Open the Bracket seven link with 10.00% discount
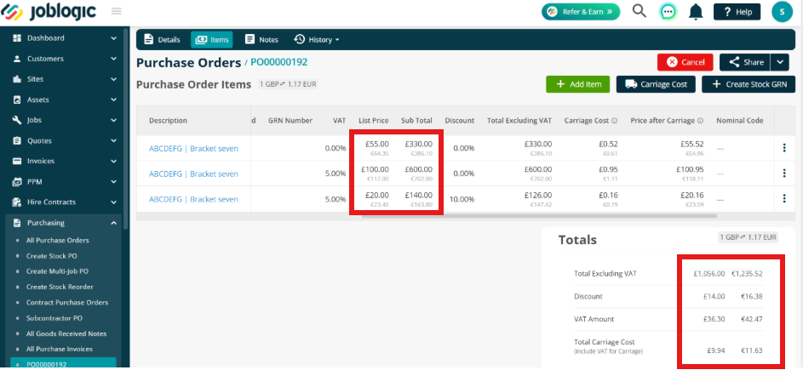 click(x=193, y=200)
